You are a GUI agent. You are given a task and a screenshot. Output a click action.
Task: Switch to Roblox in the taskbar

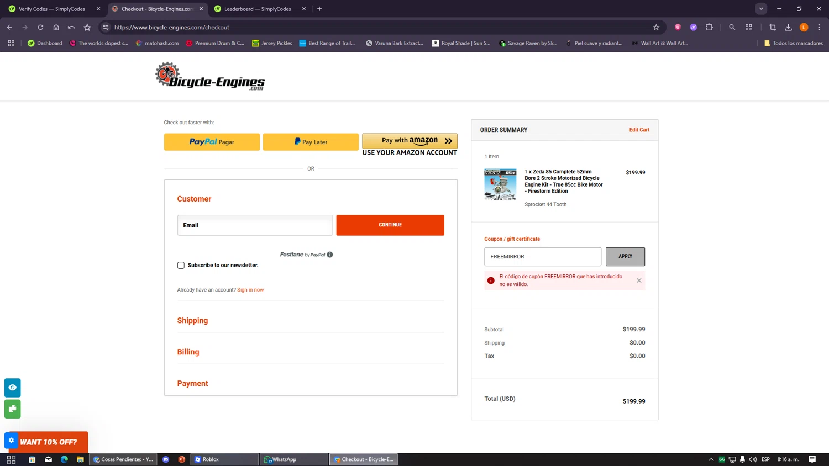pos(224,459)
